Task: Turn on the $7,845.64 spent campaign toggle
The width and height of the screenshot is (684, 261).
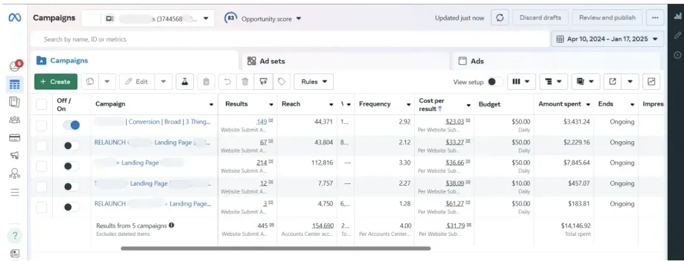Action: click(x=72, y=166)
